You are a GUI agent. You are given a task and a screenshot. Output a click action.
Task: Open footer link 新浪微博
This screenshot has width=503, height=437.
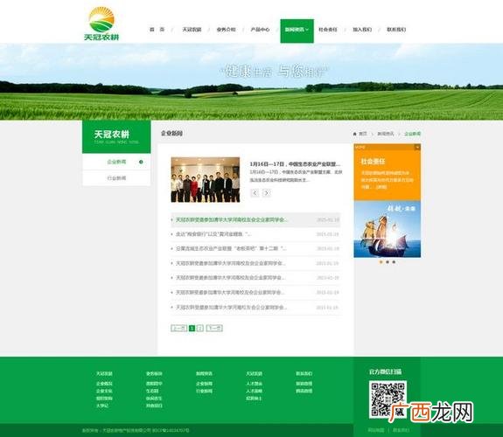[x=304, y=384]
